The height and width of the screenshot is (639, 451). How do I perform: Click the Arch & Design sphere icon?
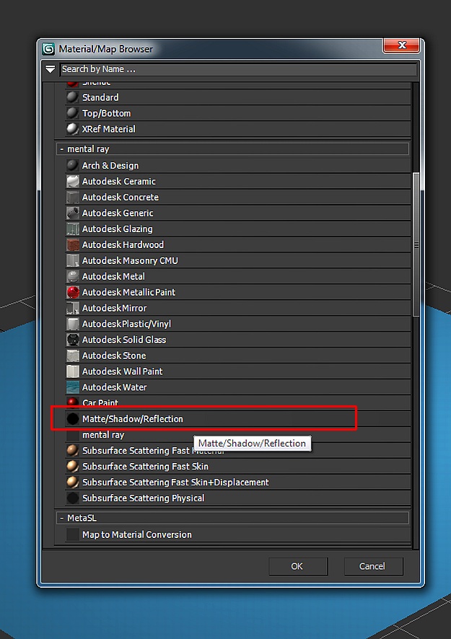tap(73, 165)
